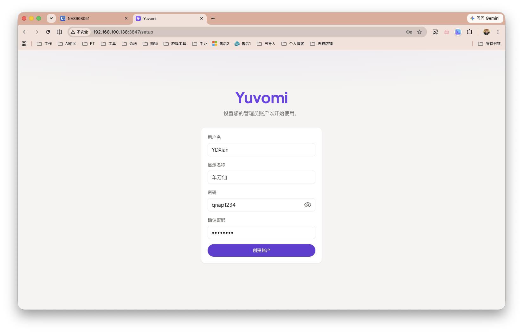Toggle the split view icon
The image size is (523, 333).
pos(59,32)
